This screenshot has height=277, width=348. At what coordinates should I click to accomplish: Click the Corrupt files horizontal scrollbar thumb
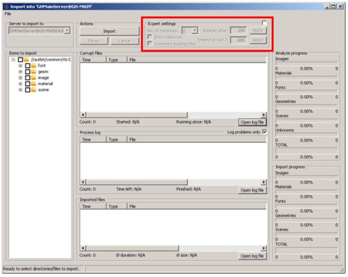[x=137, y=115]
